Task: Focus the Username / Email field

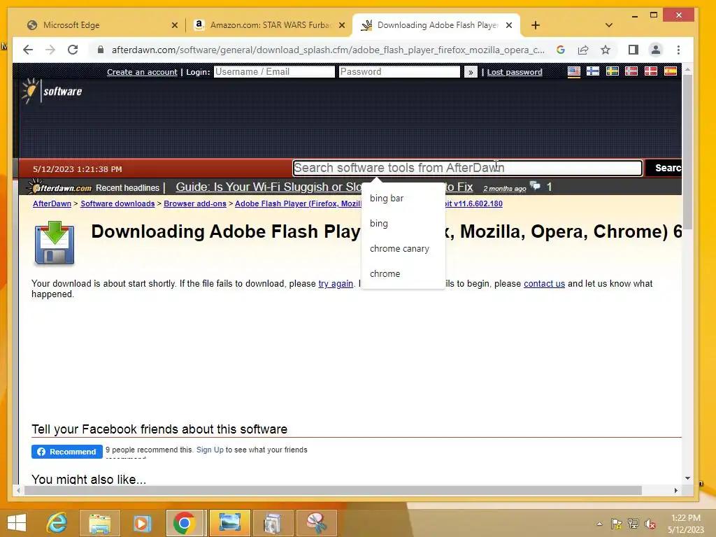Action: (274, 72)
